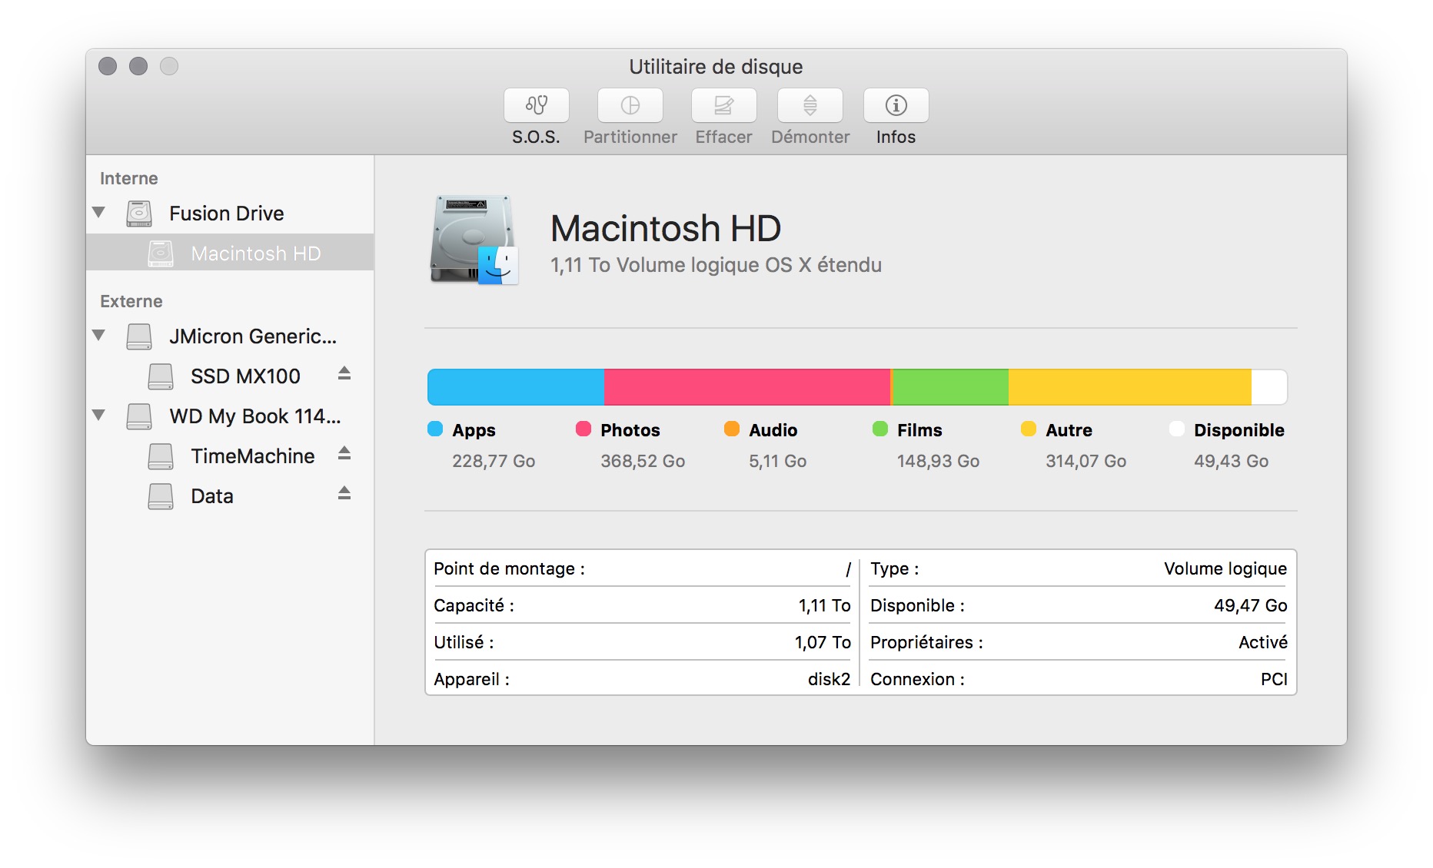Click the Interne section header
Image resolution: width=1433 pixels, height=868 pixels.
[x=129, y=178]
